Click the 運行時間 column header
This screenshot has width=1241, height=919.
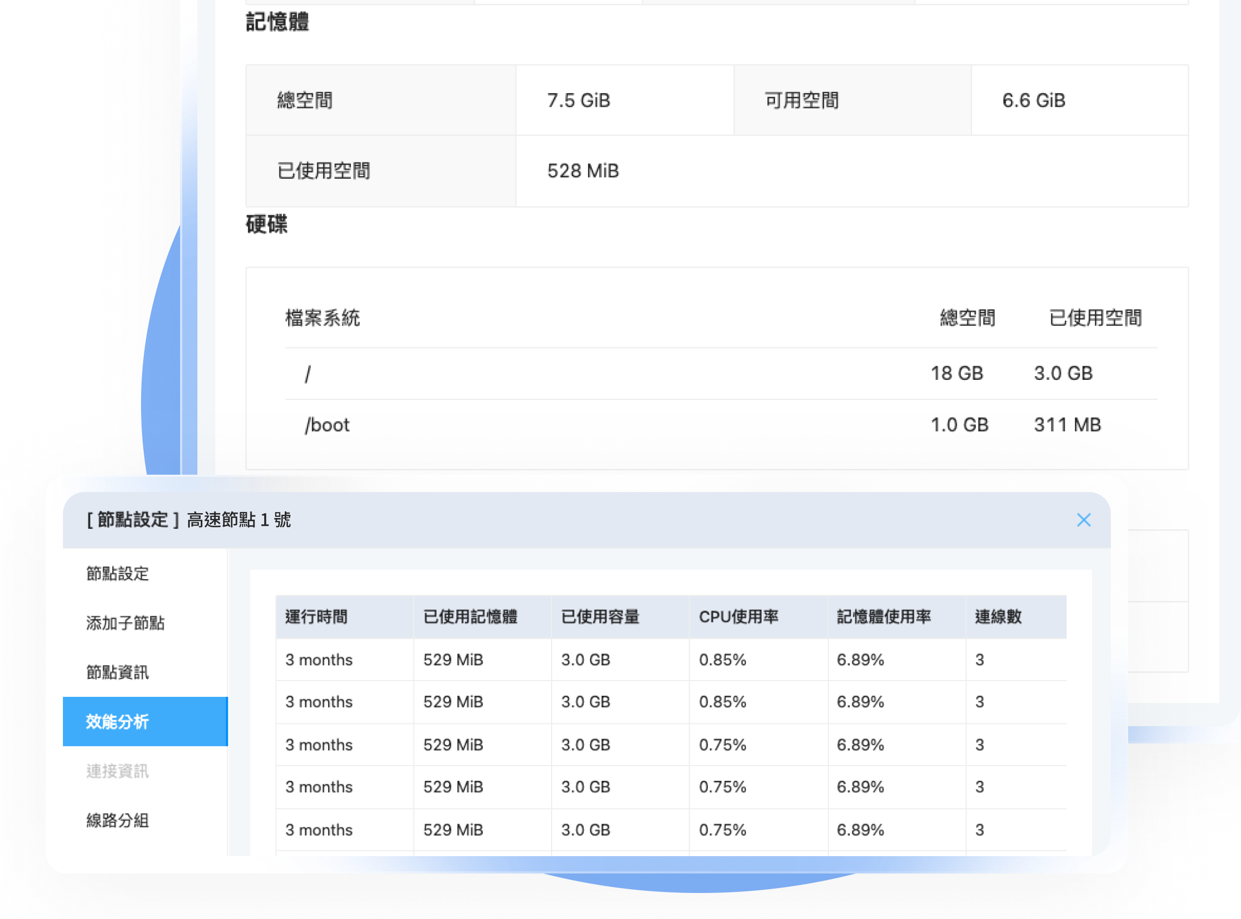(x=316, y=617)
